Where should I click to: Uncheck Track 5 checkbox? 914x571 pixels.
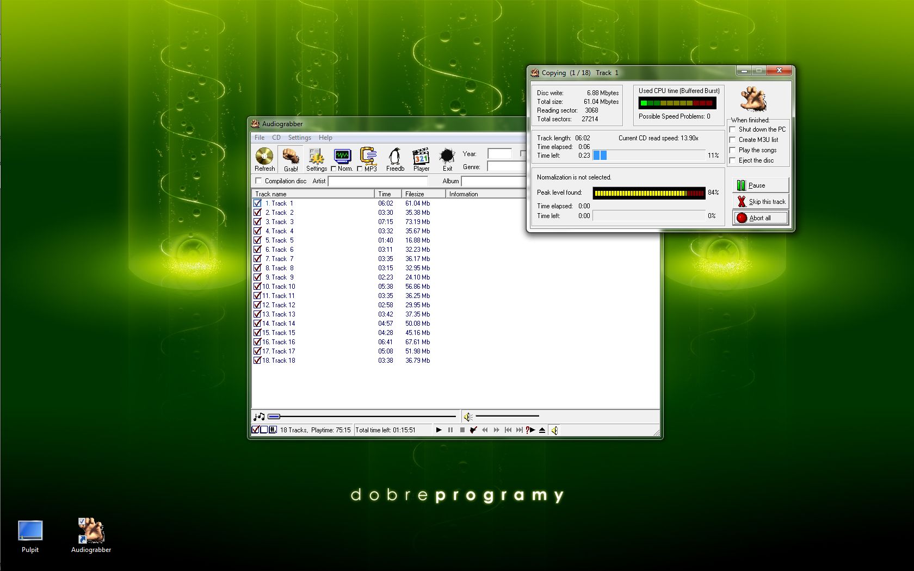point(257,240)
